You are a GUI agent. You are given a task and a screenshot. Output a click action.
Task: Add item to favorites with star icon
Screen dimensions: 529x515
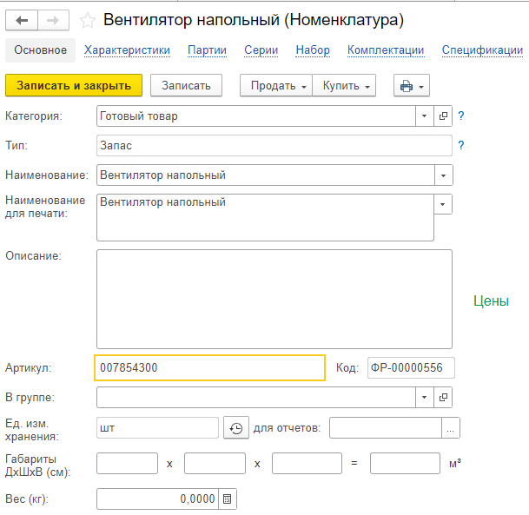87,20
